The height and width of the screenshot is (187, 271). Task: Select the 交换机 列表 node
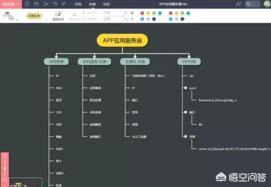[x=135, y=61]
